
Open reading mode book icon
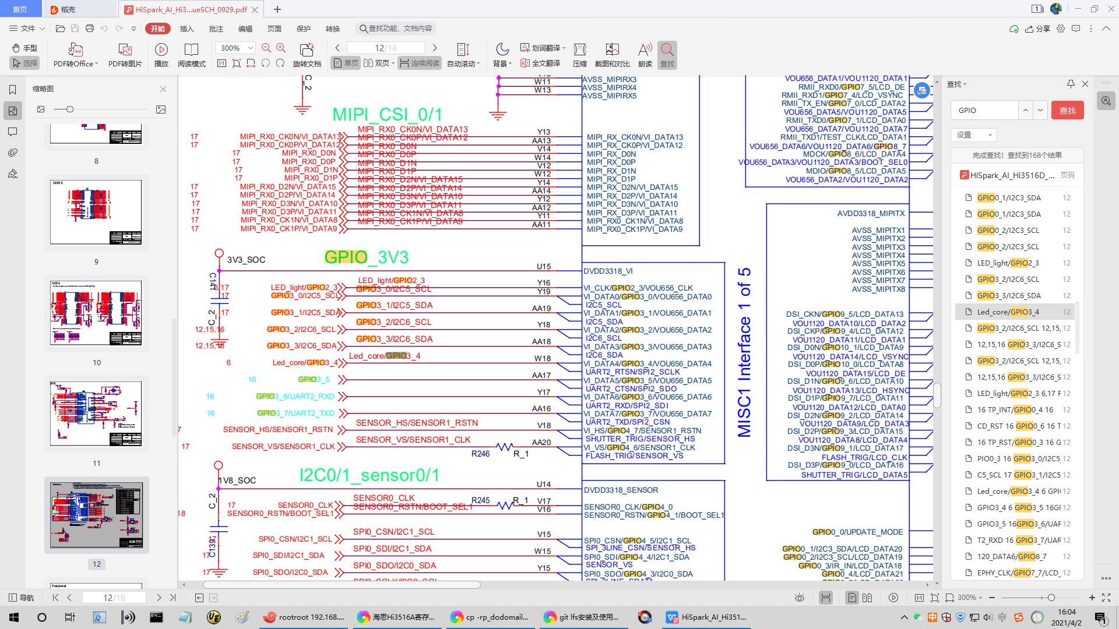click(x=191, y=50)
